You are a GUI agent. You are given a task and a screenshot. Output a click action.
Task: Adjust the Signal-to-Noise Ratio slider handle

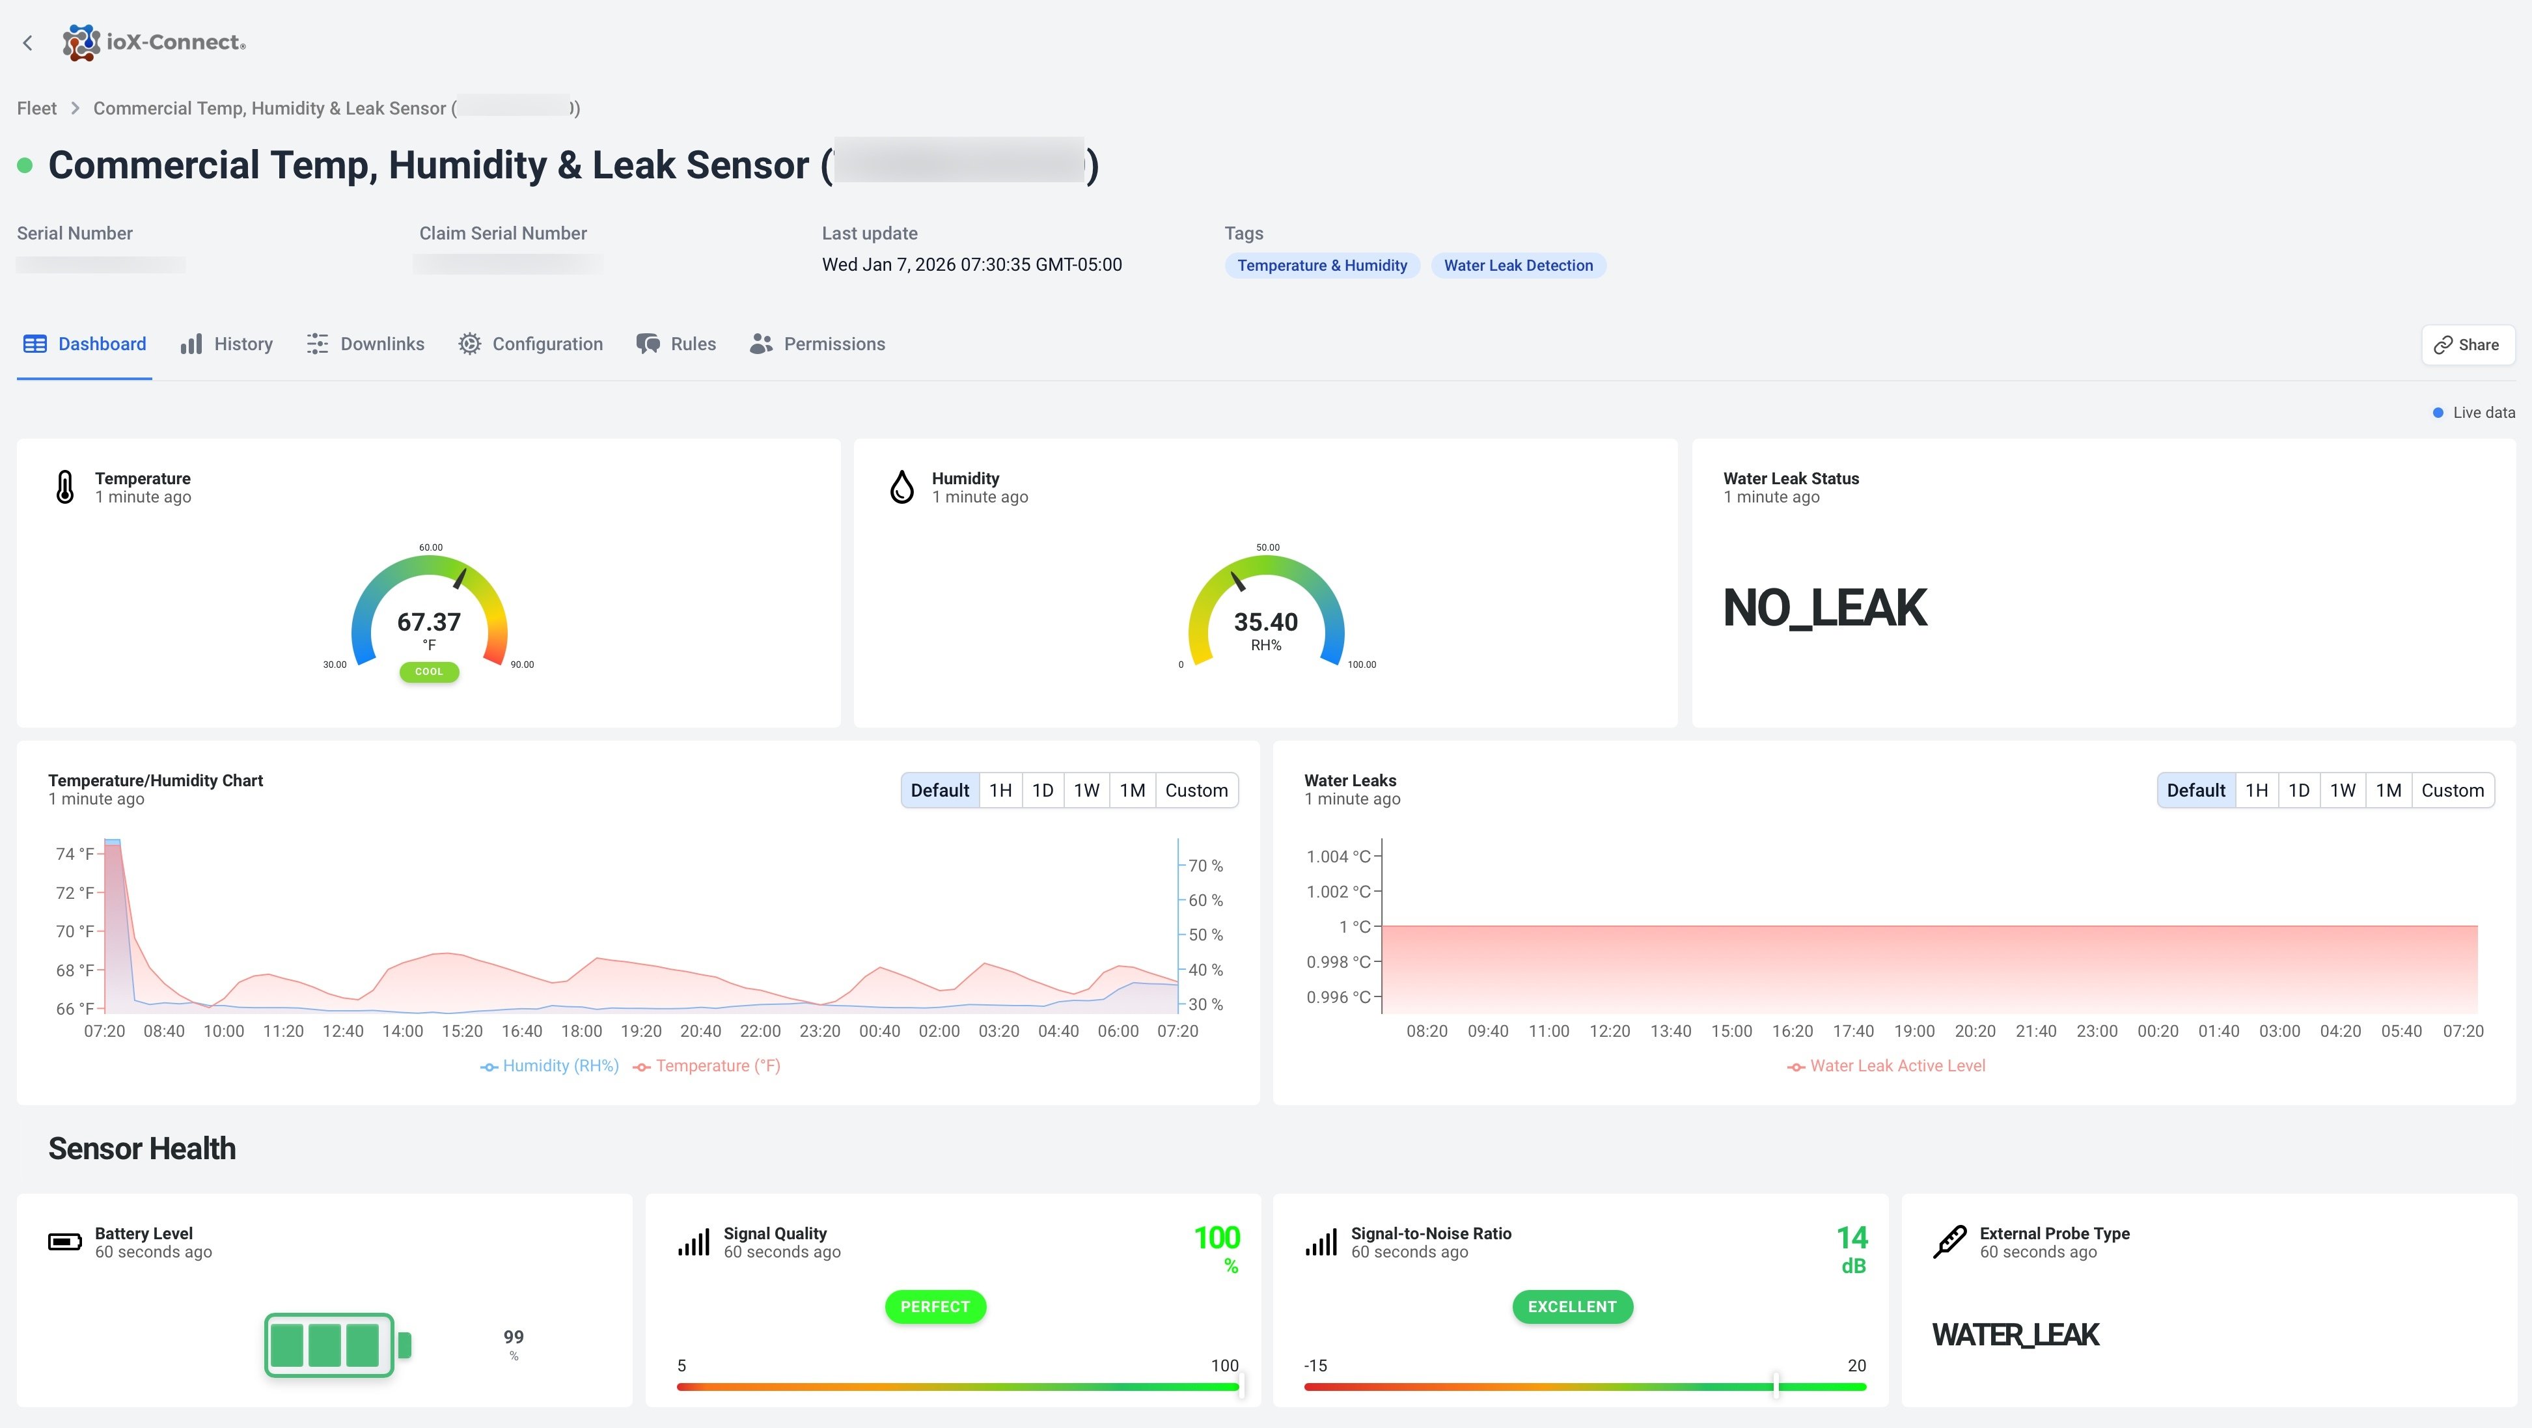click(1775, 1387)
